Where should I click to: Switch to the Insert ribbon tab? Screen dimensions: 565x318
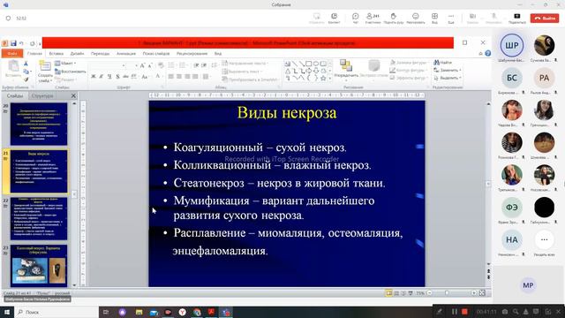click(56, 53)
